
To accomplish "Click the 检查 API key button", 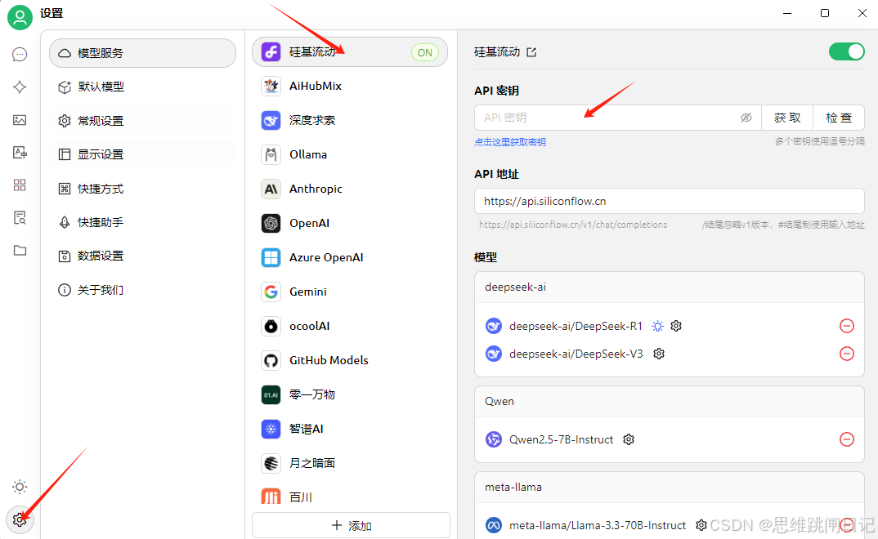I will (839, 118).
